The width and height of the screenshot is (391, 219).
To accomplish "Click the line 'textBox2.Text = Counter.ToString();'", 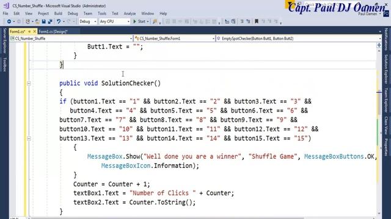I will pos(134,202).
